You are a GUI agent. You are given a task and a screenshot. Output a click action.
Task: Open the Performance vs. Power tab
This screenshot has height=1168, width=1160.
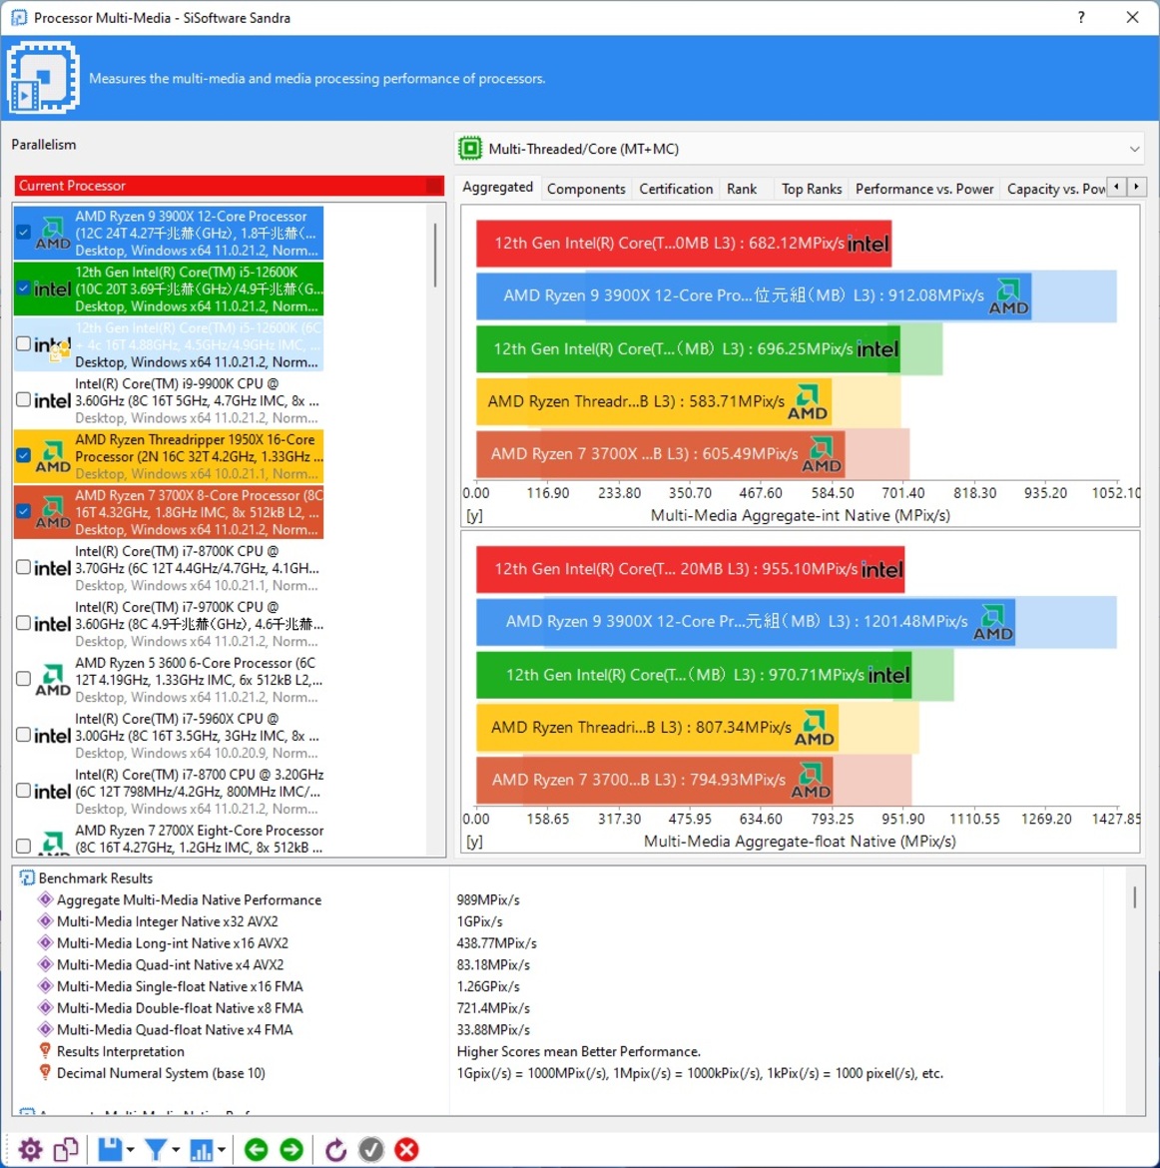pyautogui.click(x=923, y=190)
